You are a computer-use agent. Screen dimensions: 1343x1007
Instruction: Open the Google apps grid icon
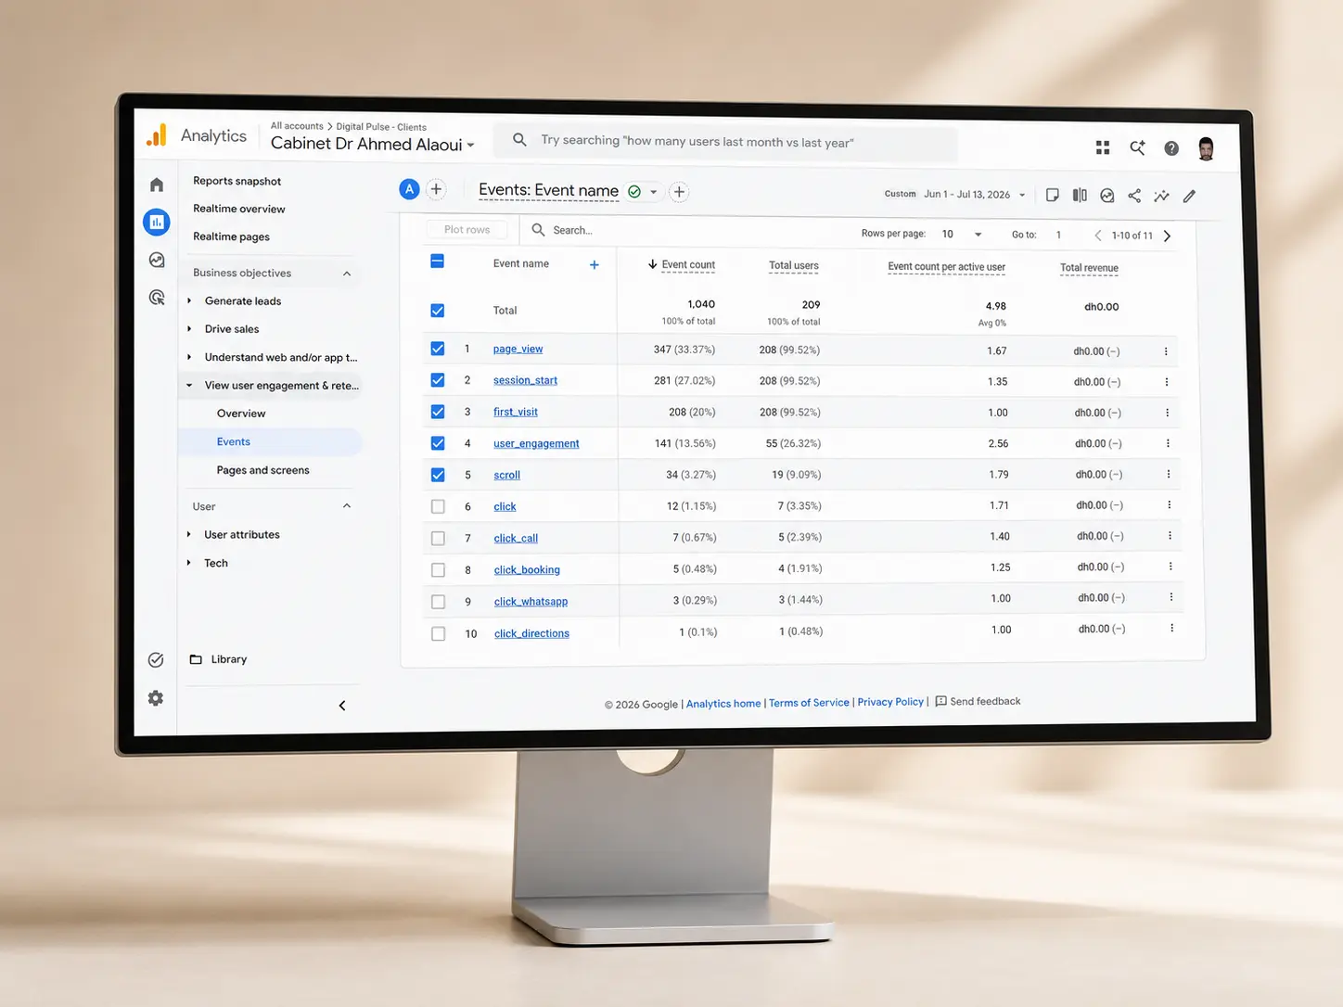[1103, 147]
